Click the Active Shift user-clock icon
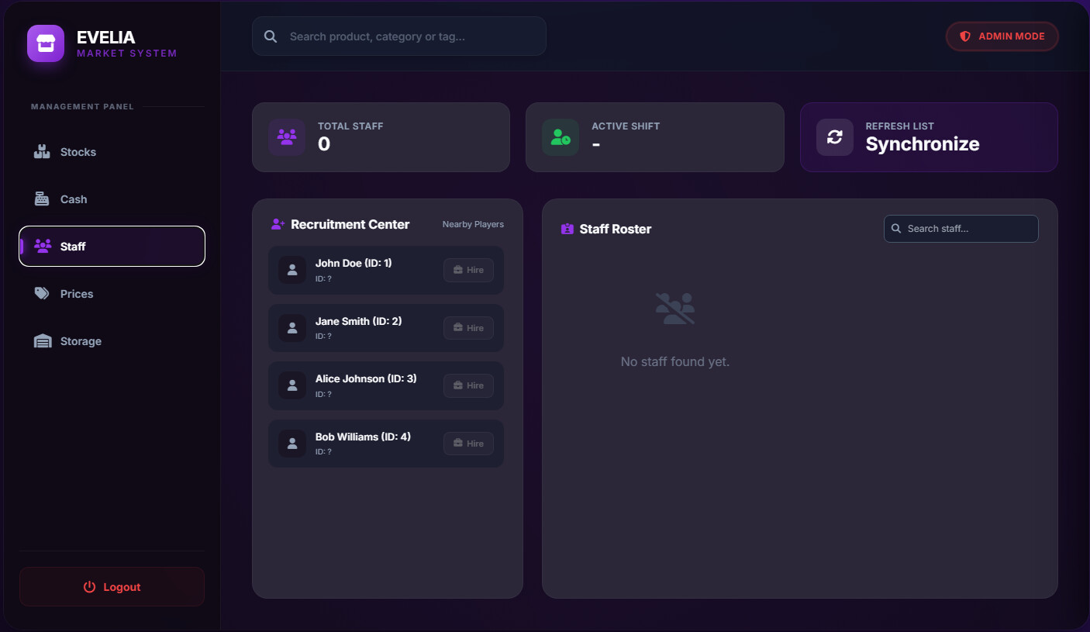Viewport: 1090px width, 632px height. (x=560, y=137)
